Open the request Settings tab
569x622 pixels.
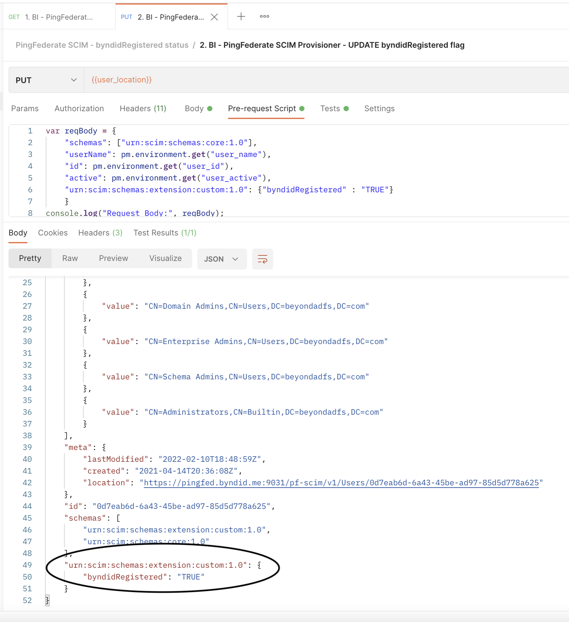pos(379,109)
